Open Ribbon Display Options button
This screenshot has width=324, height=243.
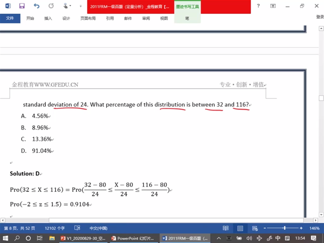[x=273, y=6]
